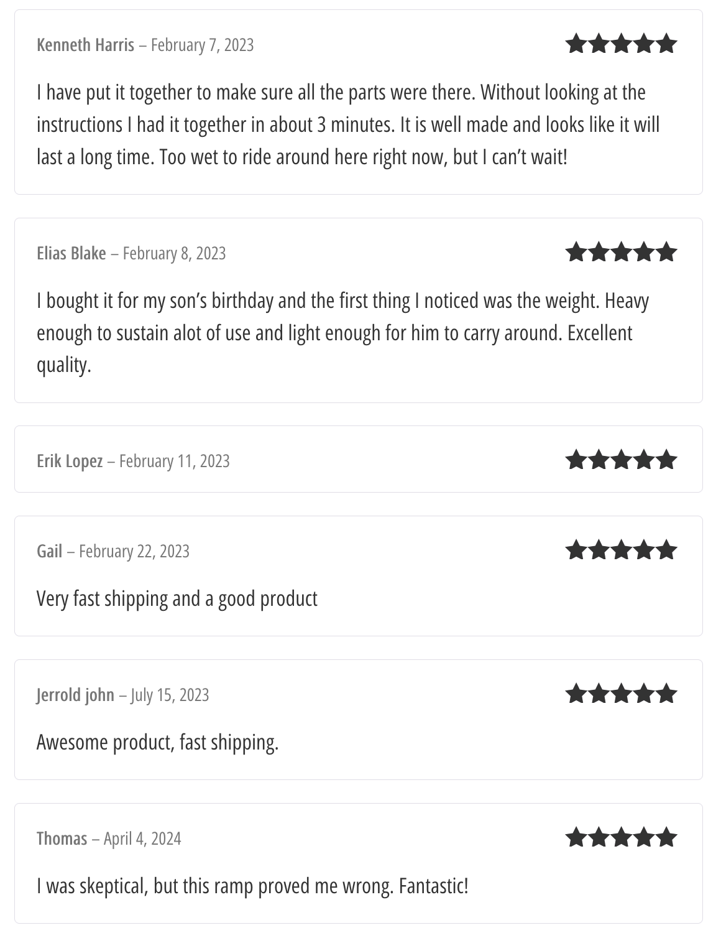The width and height of the screenshot is (721, 938).
Task: Click the February 7, 2023 review date
Action: (x=202, y=45)
